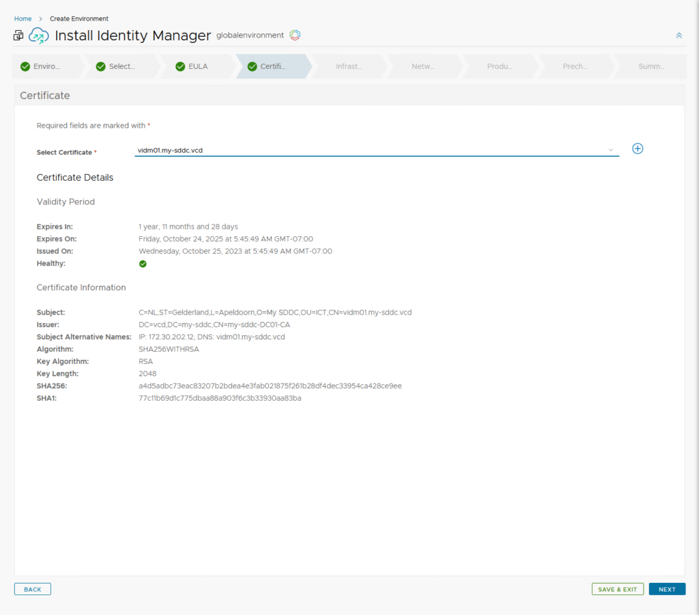Click the add certificate plus icon
Viewport: 699px width, 615px height.
(638, 149)
